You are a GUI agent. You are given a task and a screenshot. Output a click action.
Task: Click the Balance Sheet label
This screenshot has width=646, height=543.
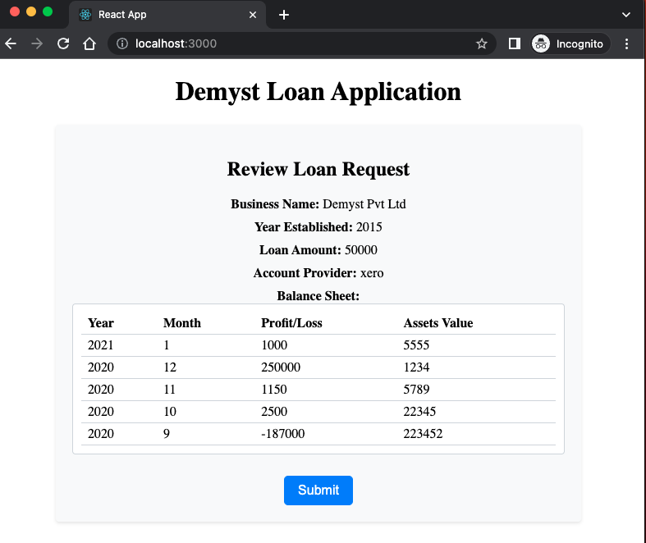pos(318,296)
